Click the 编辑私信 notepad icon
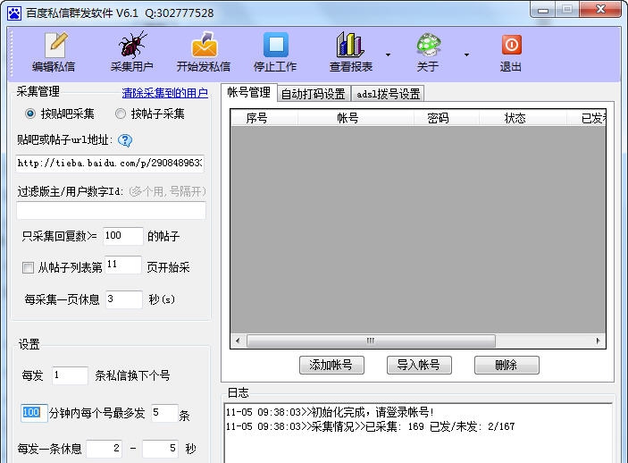Viewport: 628px width, 463px height. (x=54, y=45)
